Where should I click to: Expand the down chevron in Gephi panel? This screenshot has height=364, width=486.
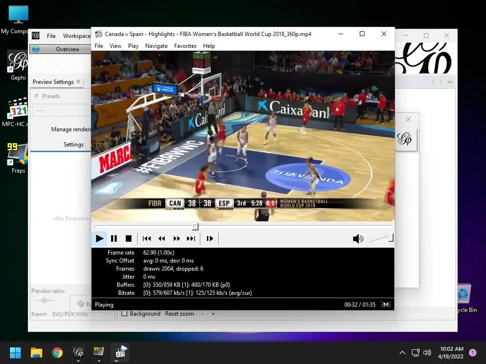pyautogui.click(x=450, y=82)
